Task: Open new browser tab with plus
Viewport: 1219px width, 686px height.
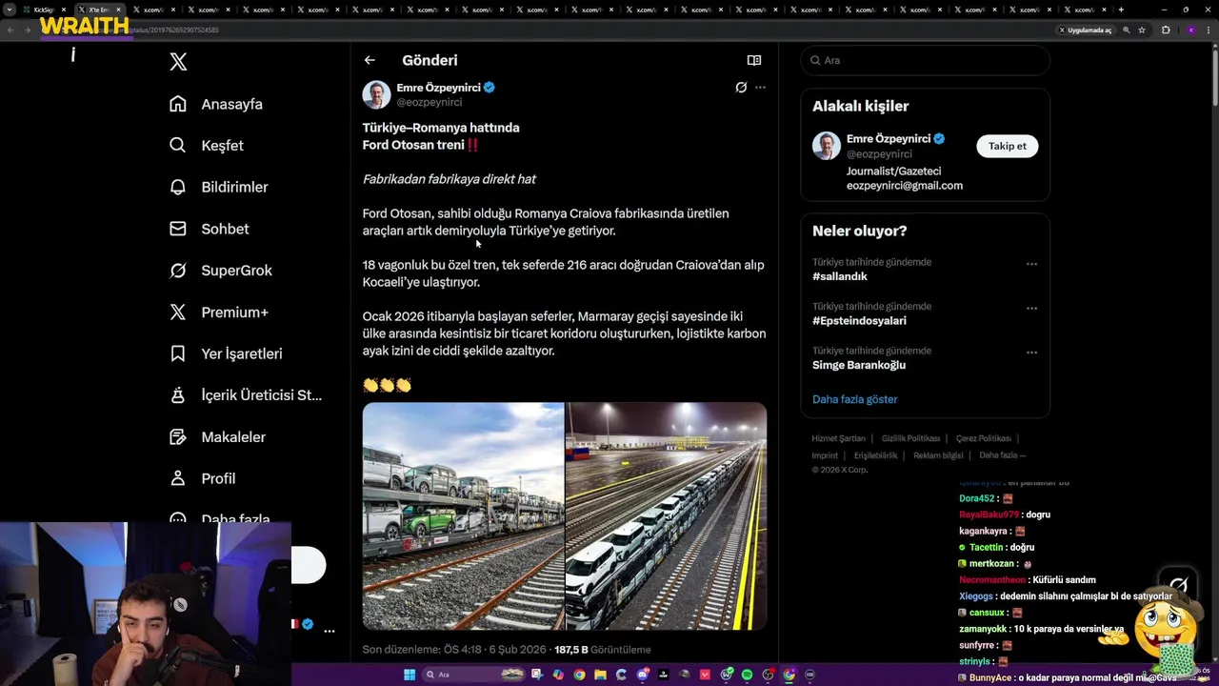Action: (x=1121, y=10)
